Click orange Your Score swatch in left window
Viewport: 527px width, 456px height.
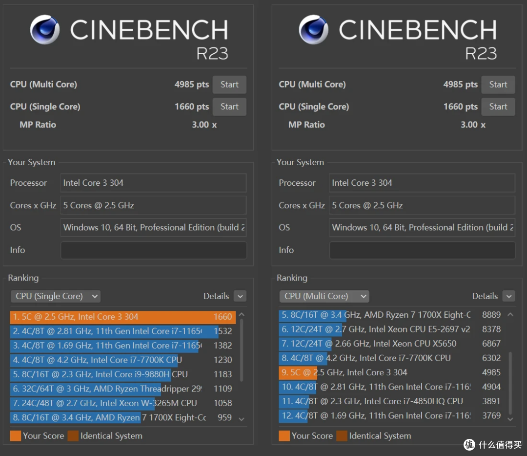point(16,436)
